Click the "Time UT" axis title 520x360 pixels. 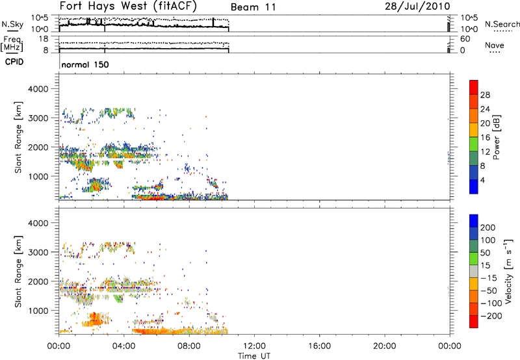coord(254,356)
